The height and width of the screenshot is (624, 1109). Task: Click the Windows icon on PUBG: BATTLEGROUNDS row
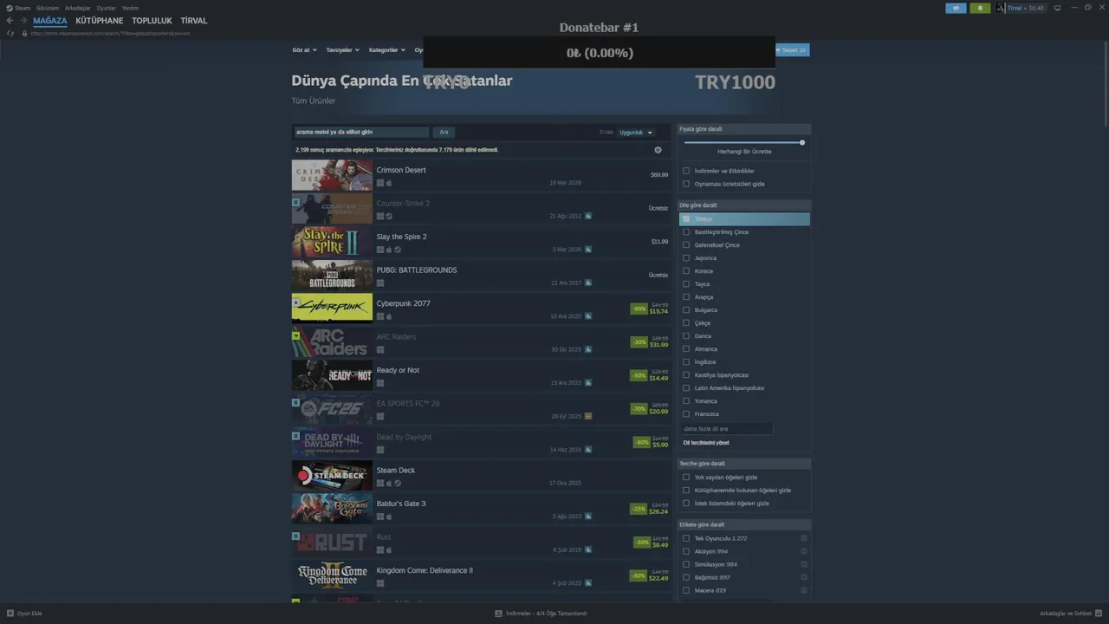pos(380,283)
